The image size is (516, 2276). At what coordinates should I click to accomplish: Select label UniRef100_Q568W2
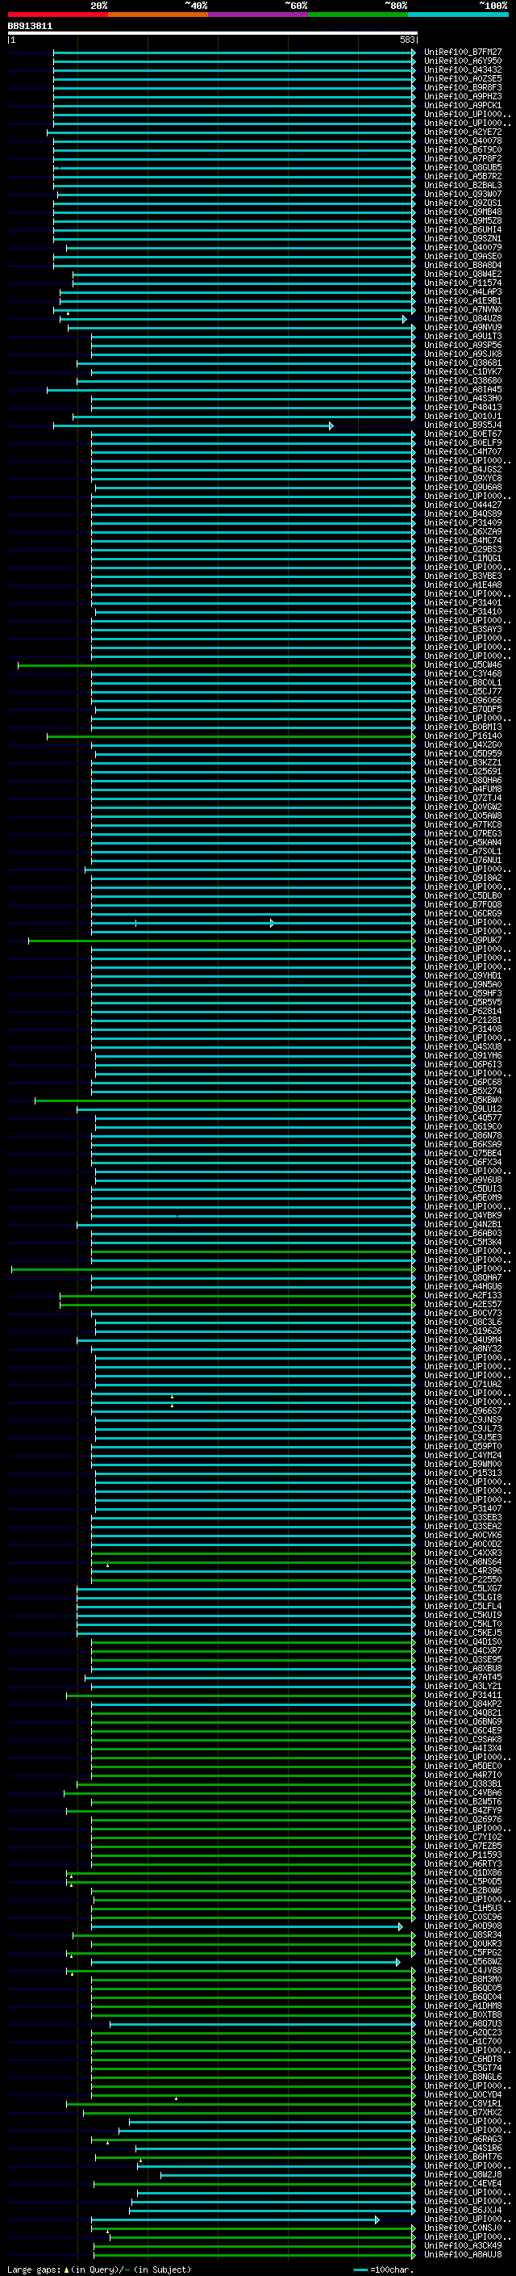(x=463, y=1961)
